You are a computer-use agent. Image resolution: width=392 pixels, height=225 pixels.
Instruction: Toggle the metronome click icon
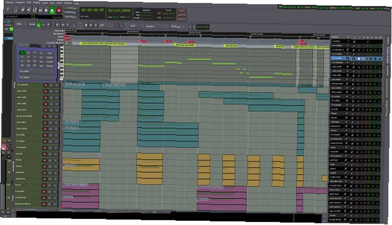[x=16, y=10]
